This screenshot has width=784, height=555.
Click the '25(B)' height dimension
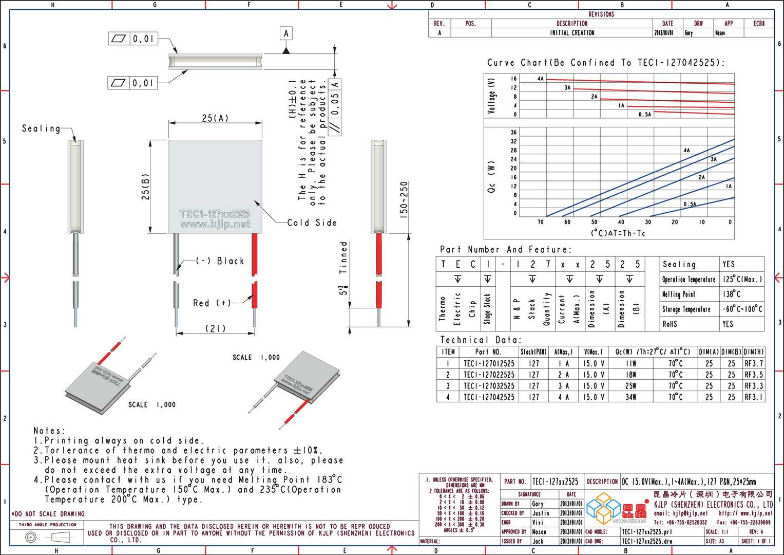[x=146, y=187]
